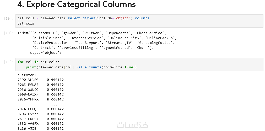The height and width of the screenshot is (131, 265).
Task: Click the 0265-PSUAE output row
Action: 41,85
